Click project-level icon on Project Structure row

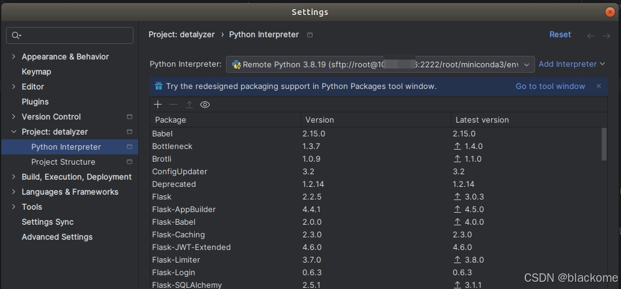tap(129, 162)
